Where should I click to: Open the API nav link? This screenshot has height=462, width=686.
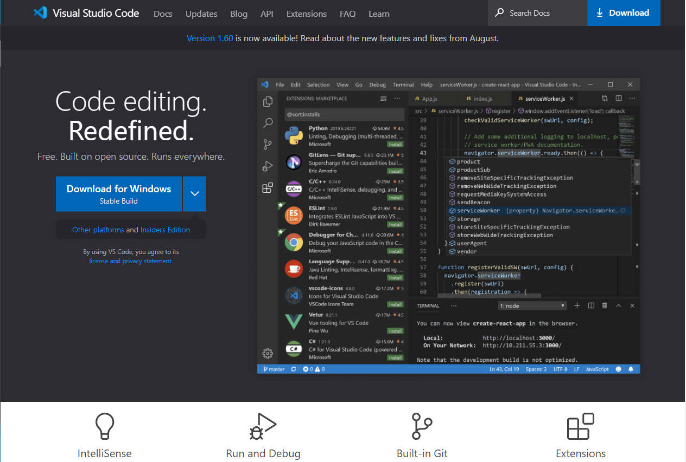pyautogui.click(x=267, y=14)
